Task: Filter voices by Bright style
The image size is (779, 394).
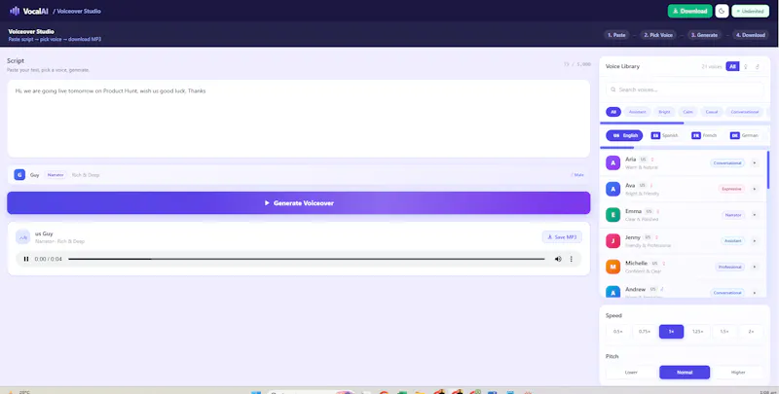Action: coord(664,112)
